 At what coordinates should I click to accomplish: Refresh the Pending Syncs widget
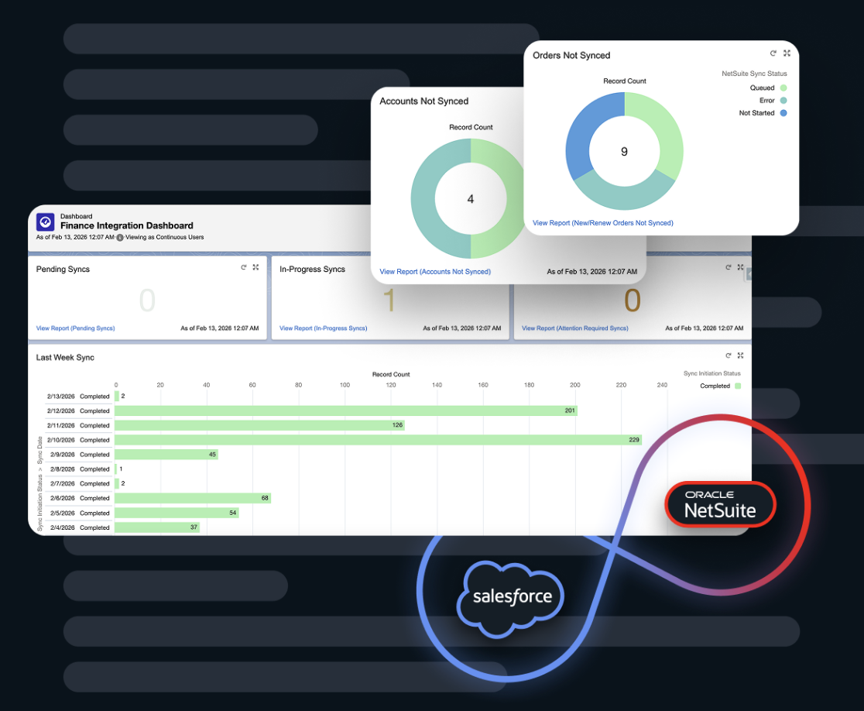point(244,267)
